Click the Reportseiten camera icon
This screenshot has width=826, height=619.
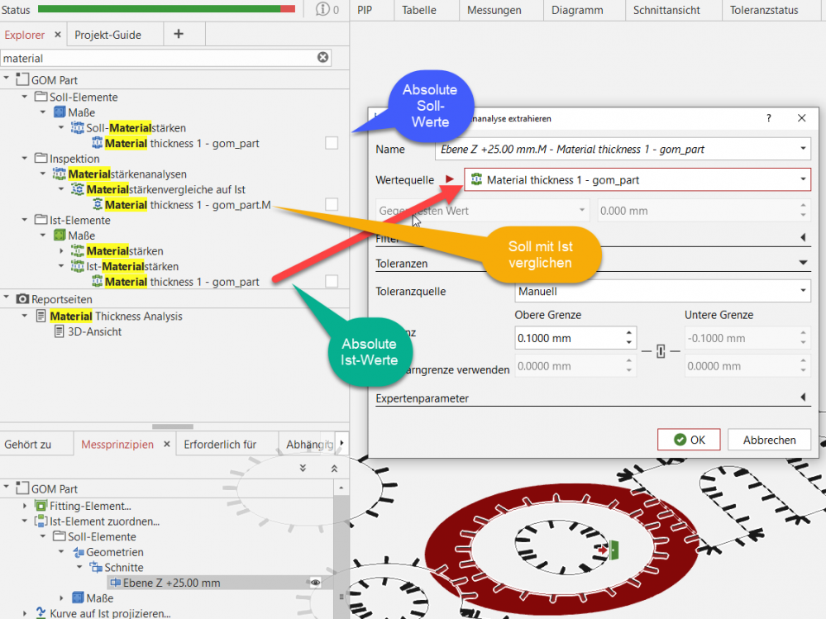[x=22, y=298]
